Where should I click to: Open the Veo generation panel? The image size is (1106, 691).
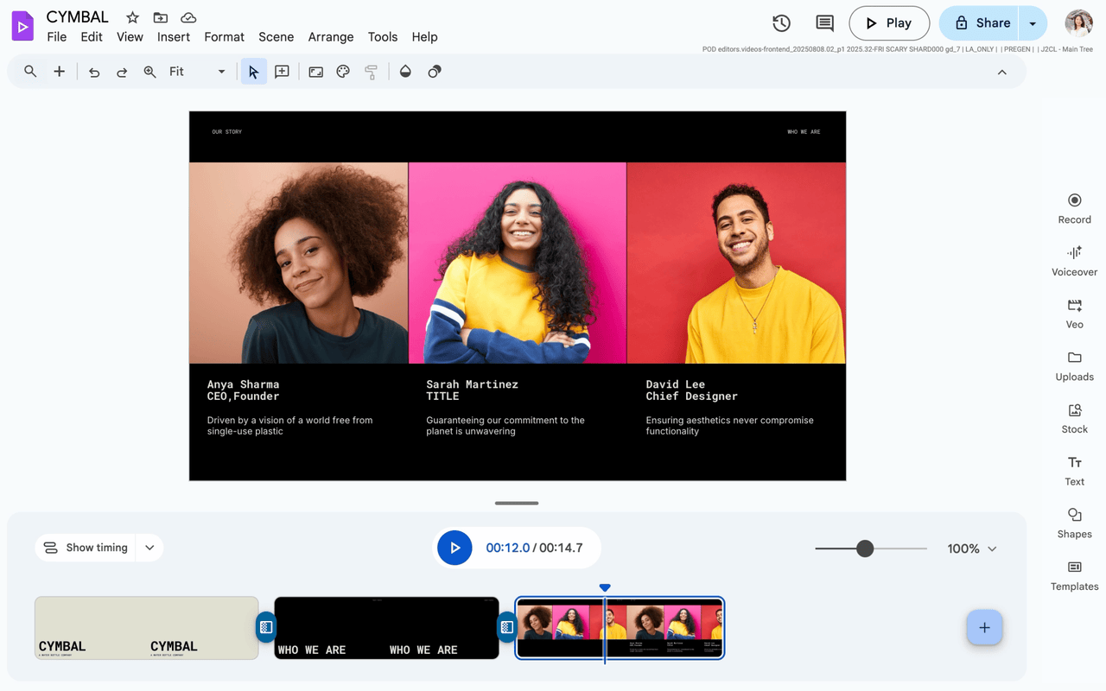point(1074,313)
